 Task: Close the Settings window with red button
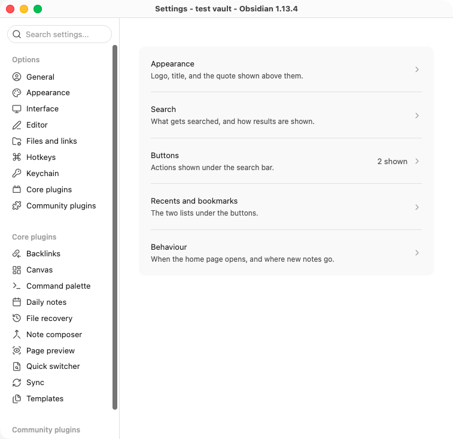tap(10, 9)
